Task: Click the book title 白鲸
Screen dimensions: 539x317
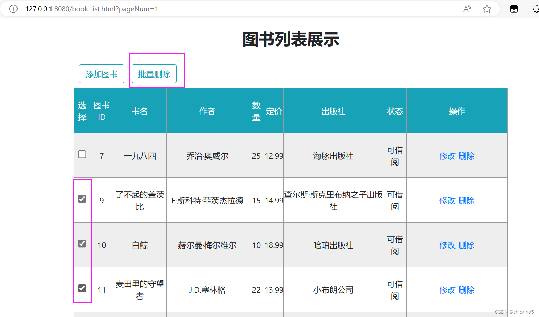Action: pyautogui.click(x=140, y=245)
